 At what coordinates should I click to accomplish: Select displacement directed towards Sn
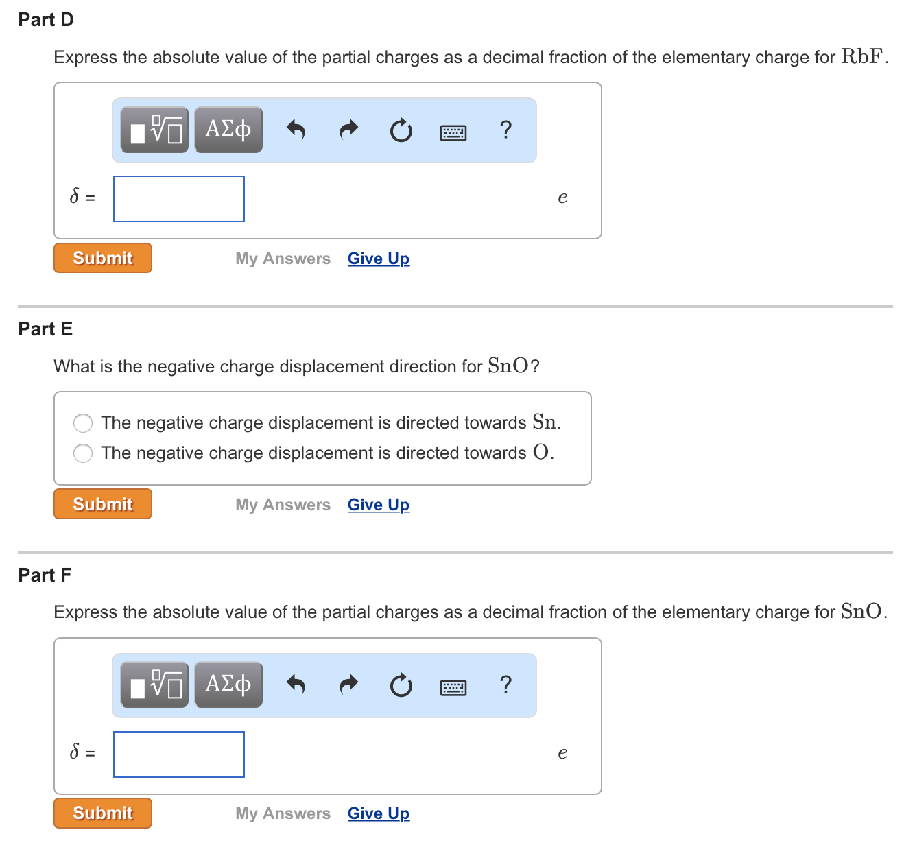pos(82,423)
